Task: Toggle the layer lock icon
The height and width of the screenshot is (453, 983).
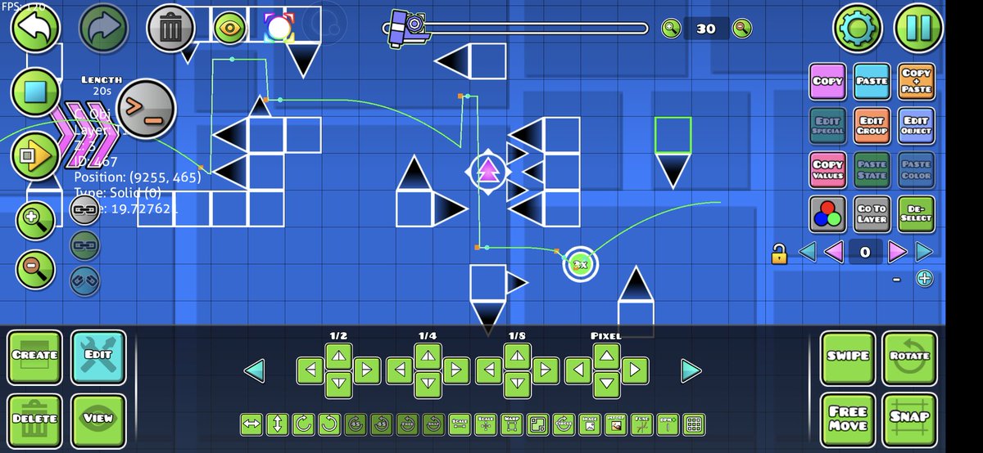Action: 779,254
